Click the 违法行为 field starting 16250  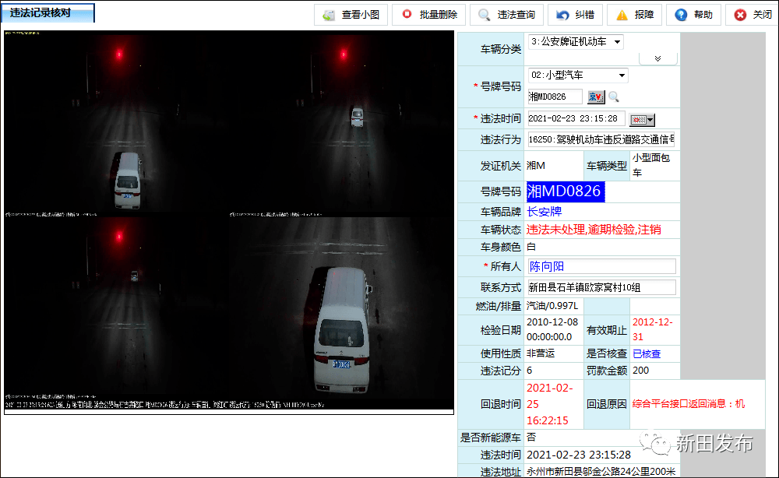601,139
